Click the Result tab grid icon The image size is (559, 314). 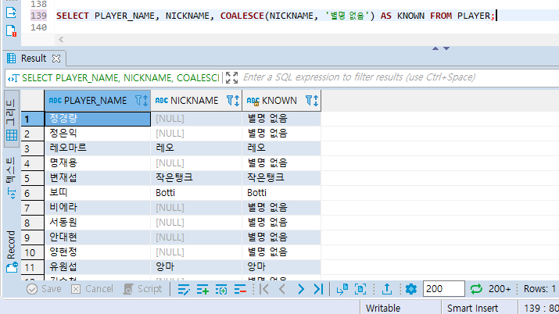coord(12,59)
